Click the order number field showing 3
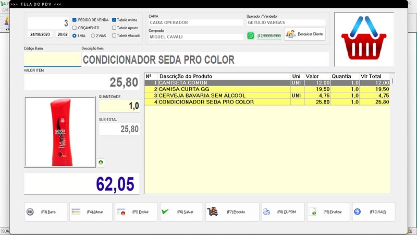The height and width of the screenshot is (235, 417). coord(48,23)
